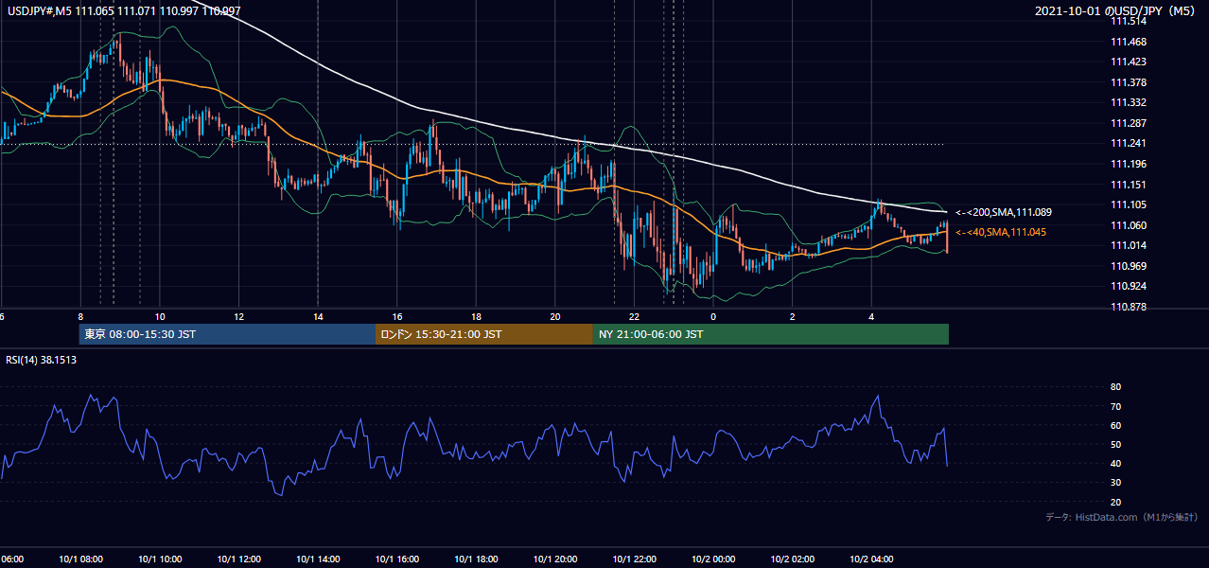Click the 10/1 22:00 time axis label
Viewport: 1209px width, 568px height.
click(x=634, y=559)
